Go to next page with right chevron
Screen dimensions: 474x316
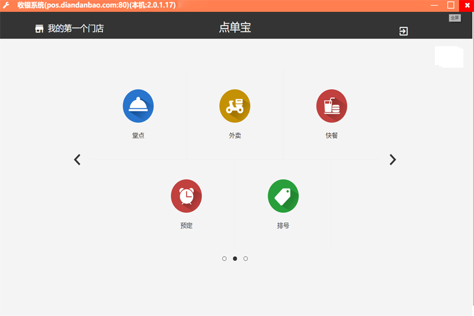tap(393, 159)
